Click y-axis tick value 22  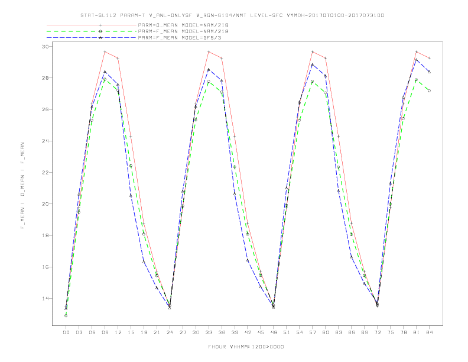coord(45,173)
